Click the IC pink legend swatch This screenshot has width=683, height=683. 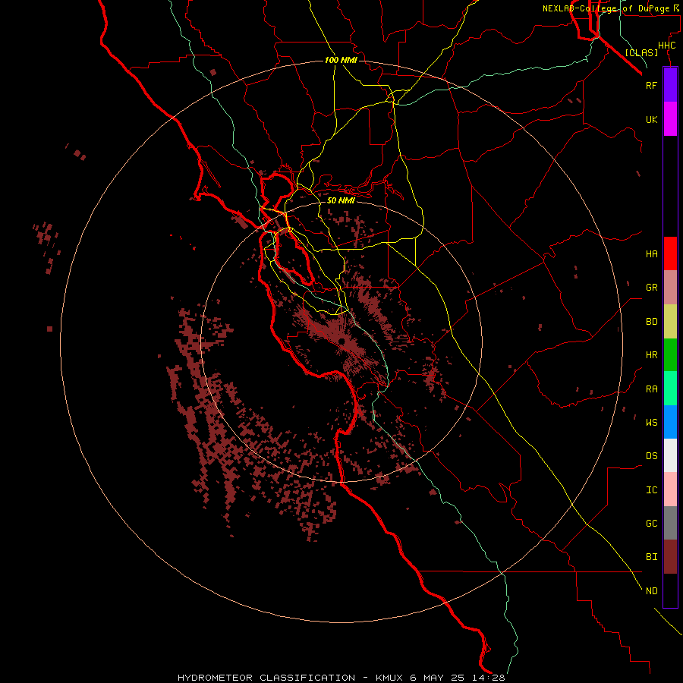pos(670,489)
